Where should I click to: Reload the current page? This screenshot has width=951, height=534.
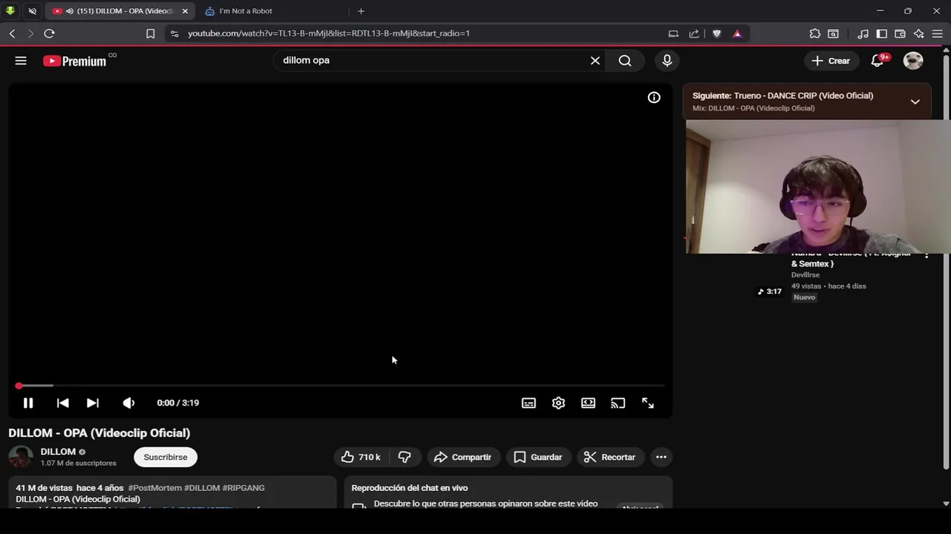[49, 33]
